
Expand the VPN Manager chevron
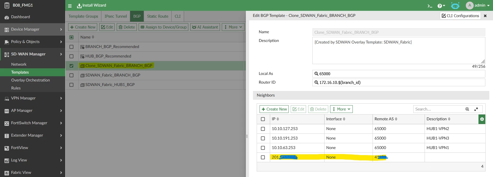(x=61, y=98)
